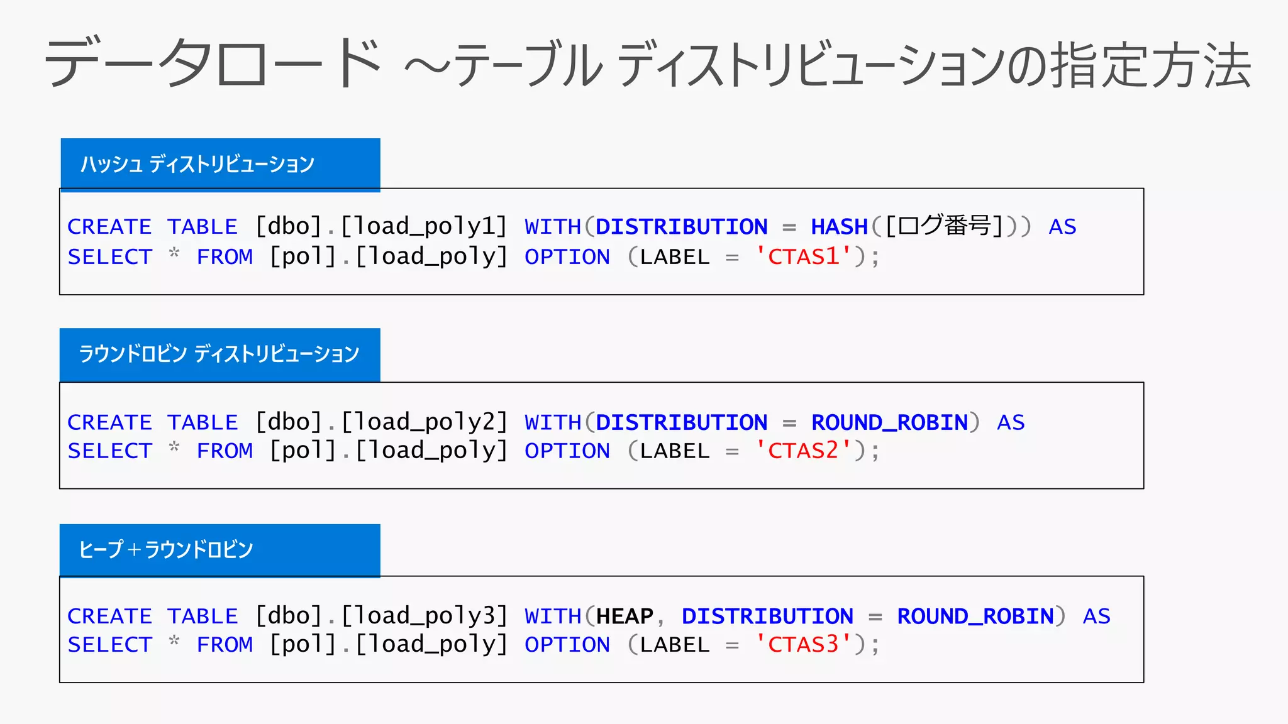Click DISTRIBUTION keyword in load_poly3 statement
The width and height of the screenshot is (1288, 724).
click(x=767, y=617)
